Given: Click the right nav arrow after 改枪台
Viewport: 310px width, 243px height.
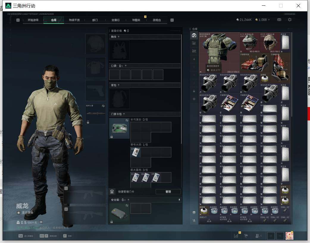Looking at the screenshot, I should [172, 20].
